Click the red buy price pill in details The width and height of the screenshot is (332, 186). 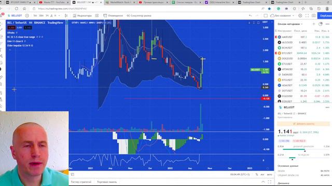tap(299, 141)
